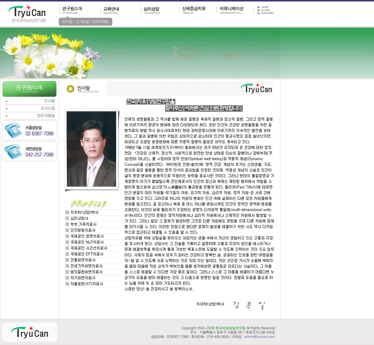Select 관리자메일 in the gray submenu bar
374x345 pixels.
pos(100,22)
